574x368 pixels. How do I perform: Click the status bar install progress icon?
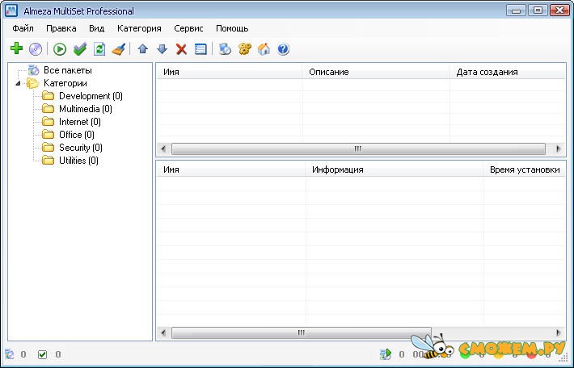coord(386,354)
